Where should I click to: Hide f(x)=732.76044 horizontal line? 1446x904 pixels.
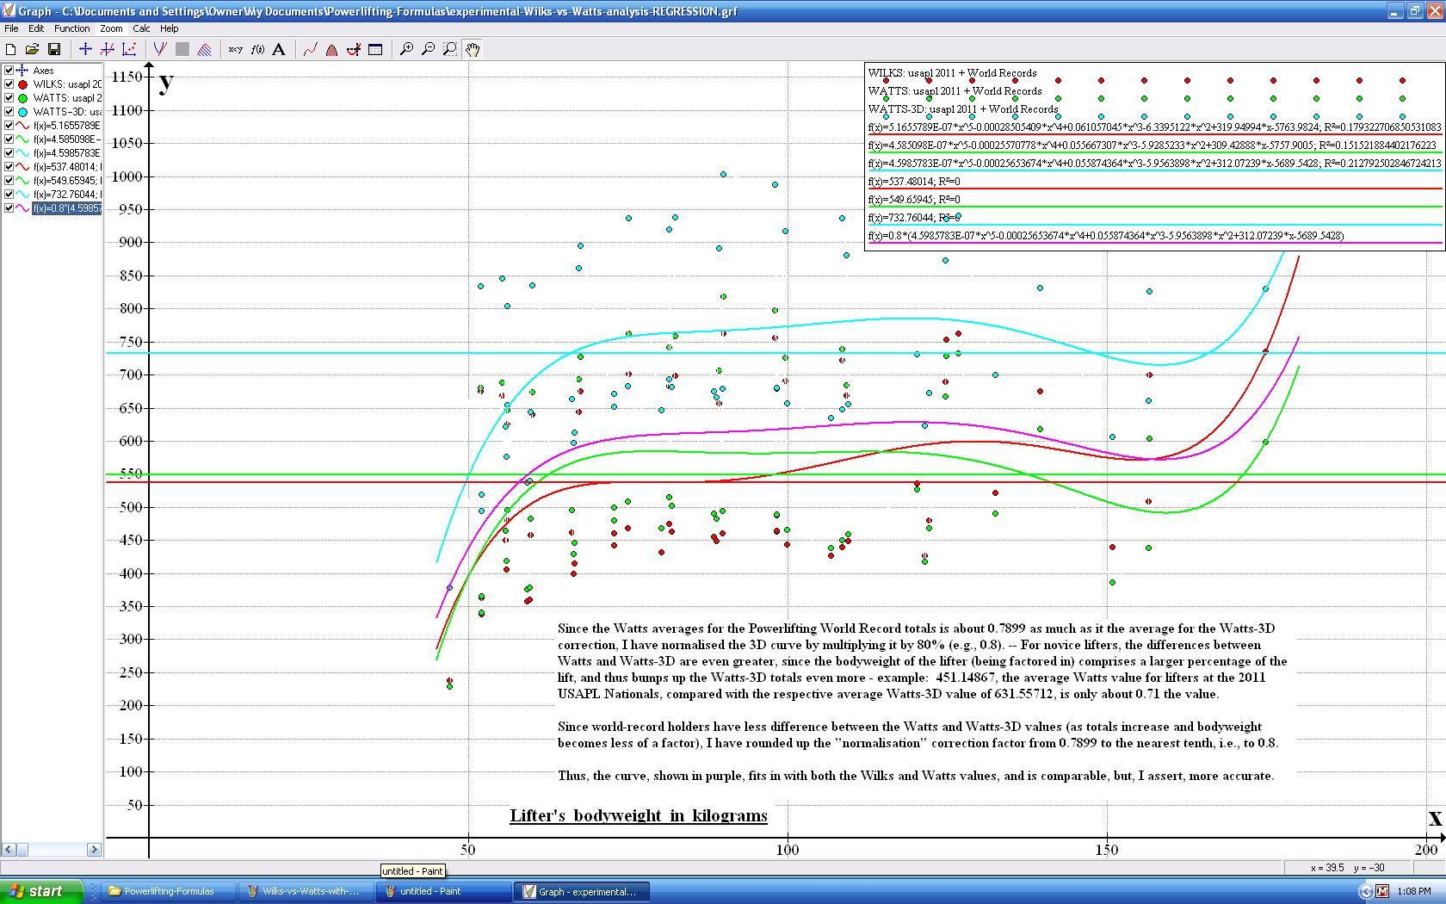coord(9,195)
